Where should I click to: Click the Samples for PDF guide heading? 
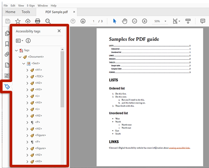click(134, 39)
